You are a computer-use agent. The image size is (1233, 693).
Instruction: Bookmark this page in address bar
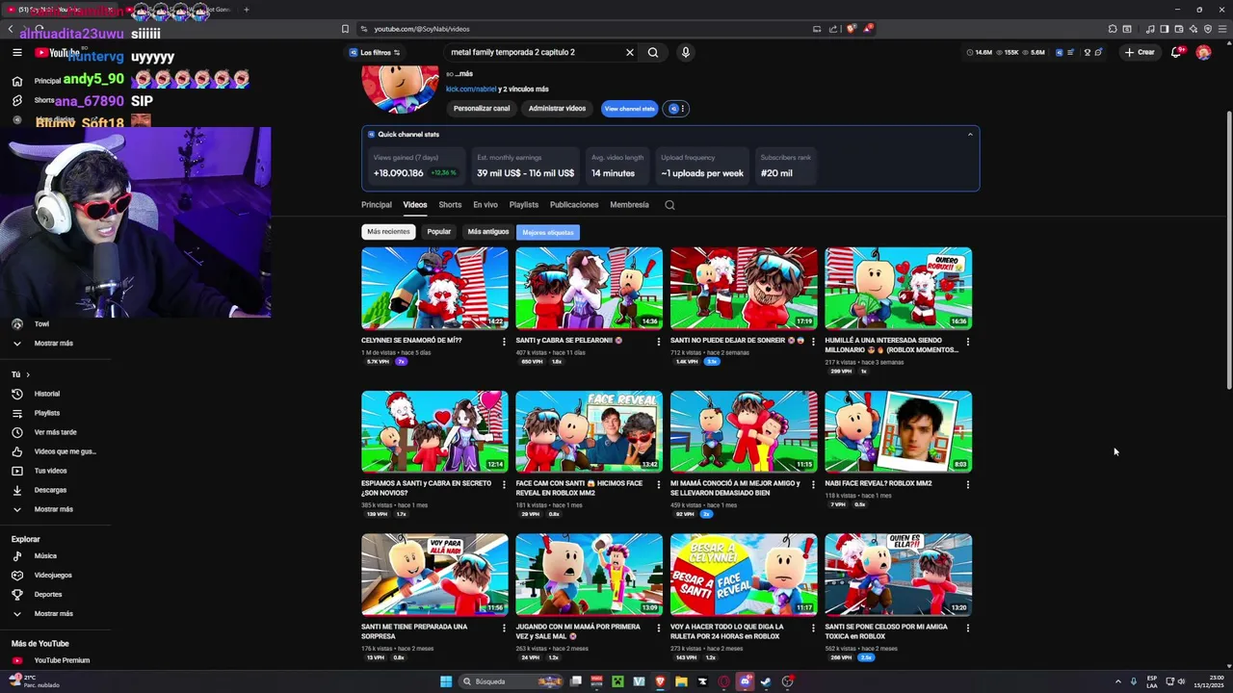346,29
